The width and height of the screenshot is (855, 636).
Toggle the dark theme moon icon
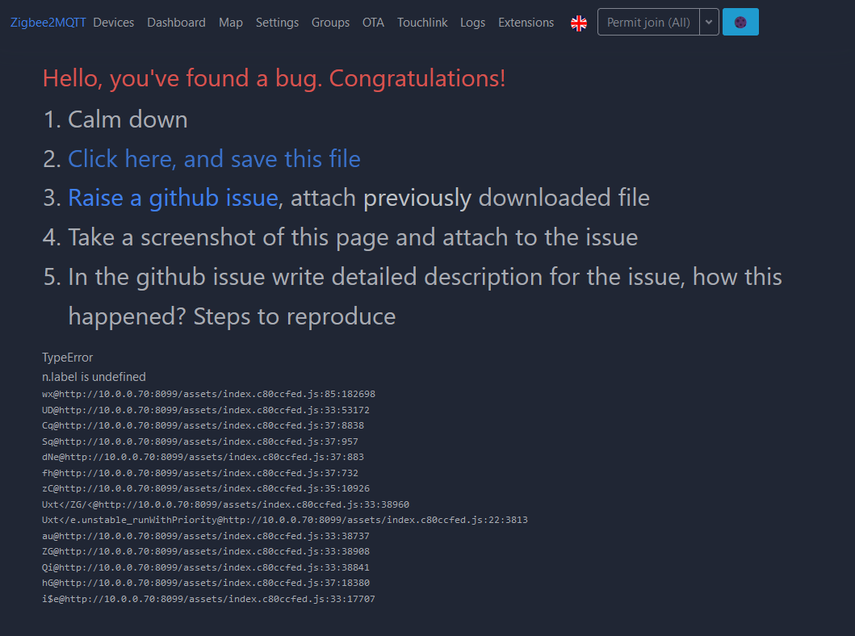(740, 22)
